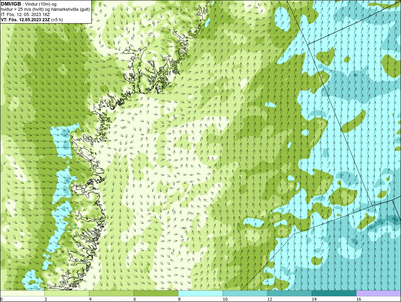This screenshot has height=302, width=401.
Task: Click the 14–16 m/s dark teal swatch
Action: click(334, 293)
